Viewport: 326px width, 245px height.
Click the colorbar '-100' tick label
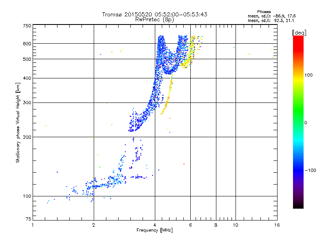(x=310, y=170)
